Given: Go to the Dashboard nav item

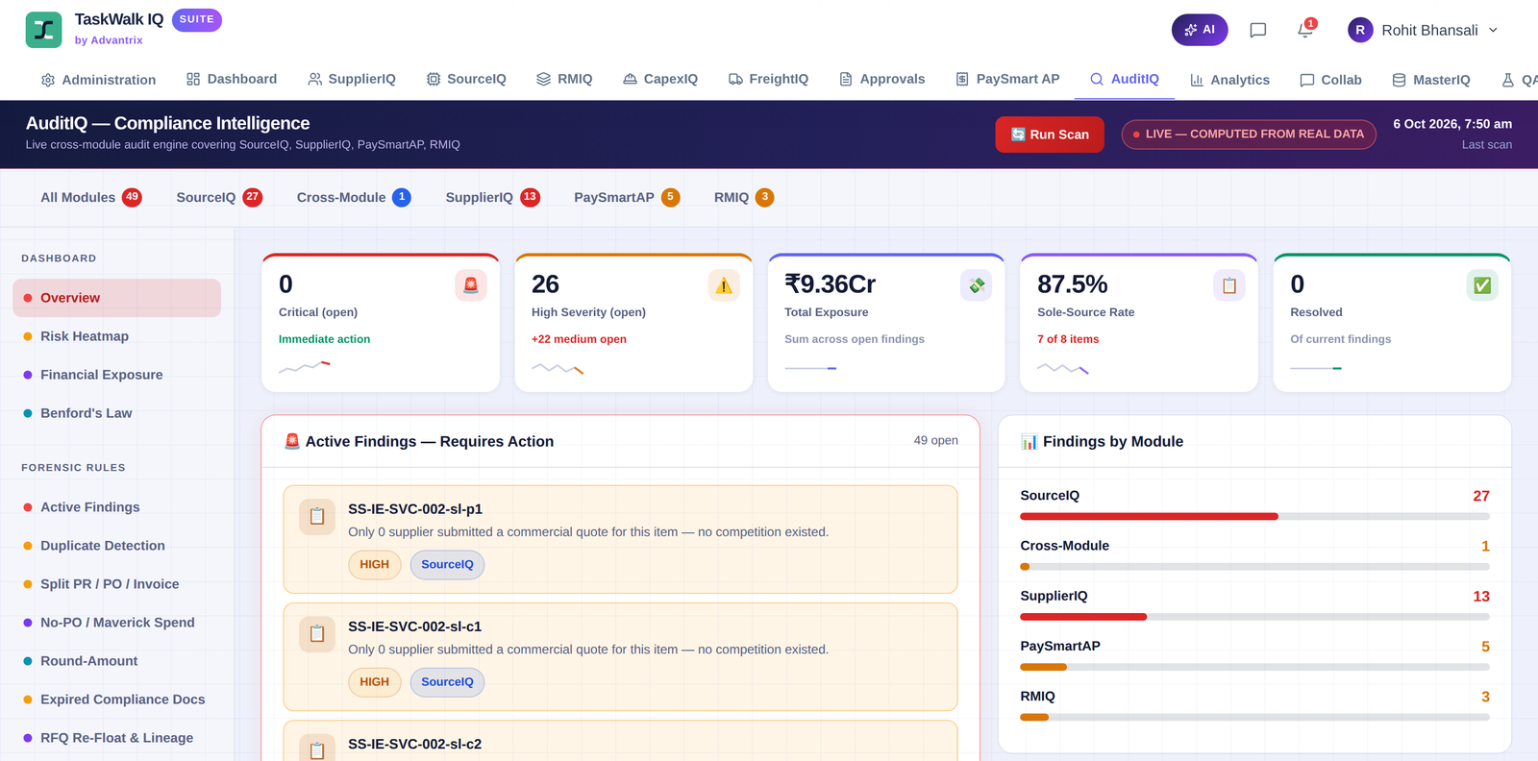Looking at the screenshot, I should coord(232,80).
